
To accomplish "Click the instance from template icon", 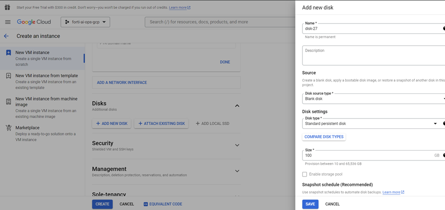I will pos(9,76).
